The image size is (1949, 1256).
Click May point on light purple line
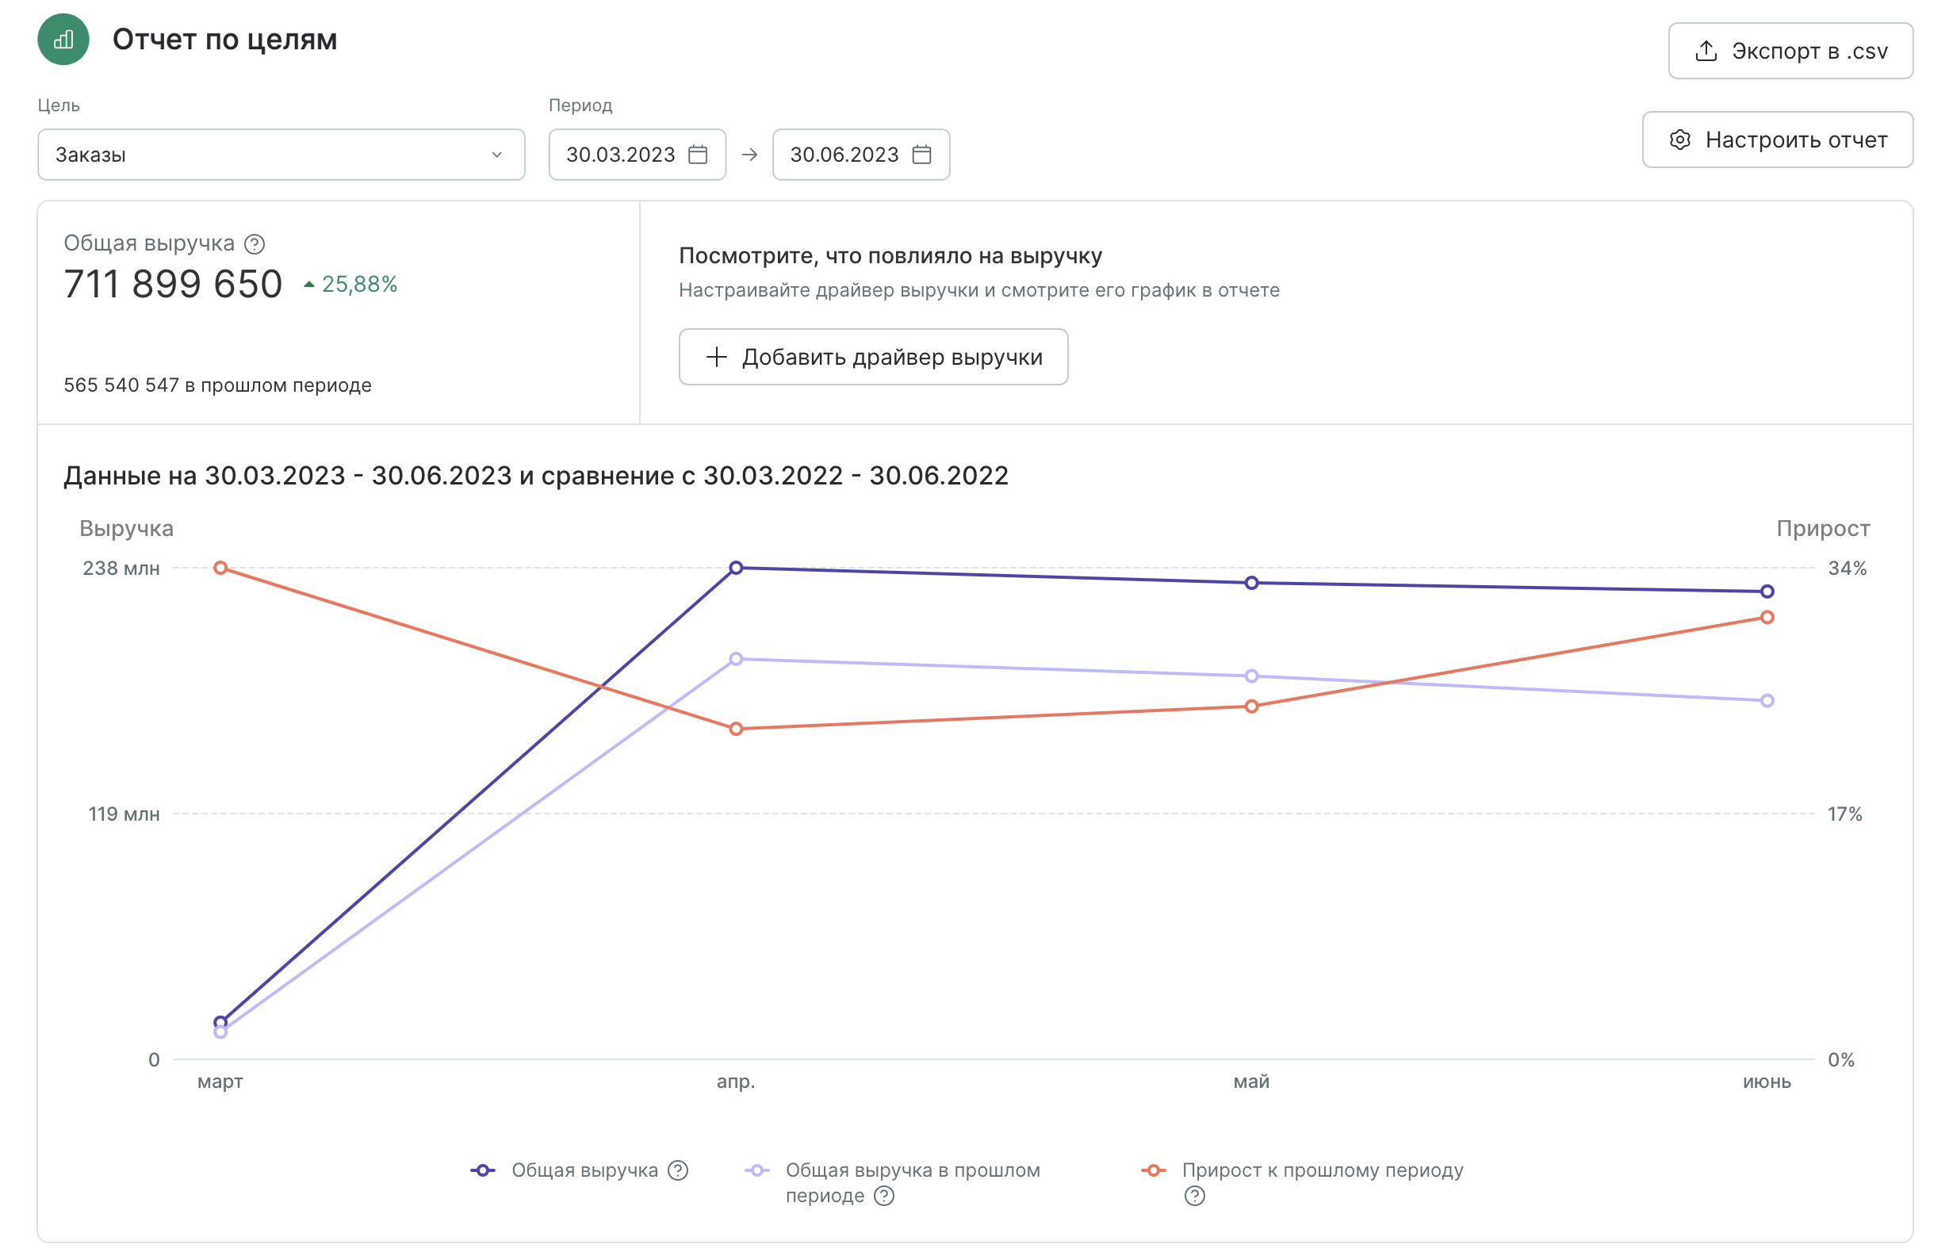click(x=1251, y=676)
